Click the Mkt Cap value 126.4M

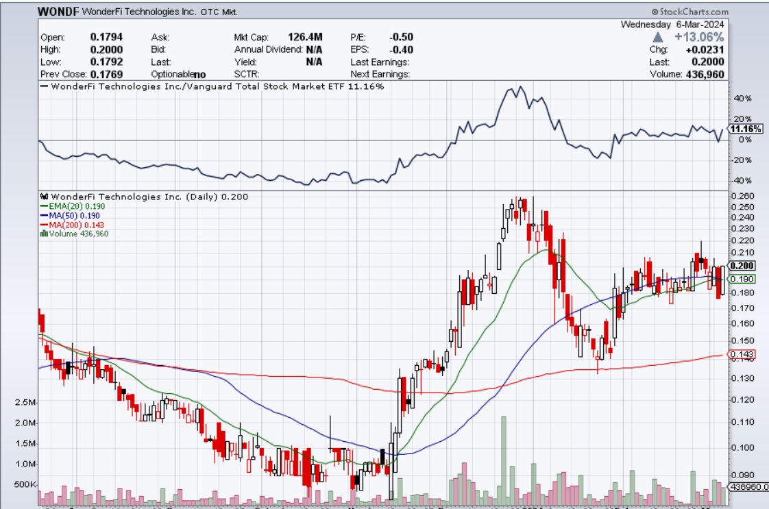(x=305, y=37)
